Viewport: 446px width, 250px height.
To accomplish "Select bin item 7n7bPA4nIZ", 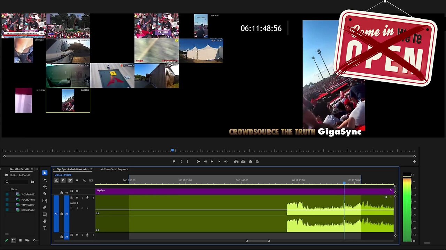I will 28,194.
